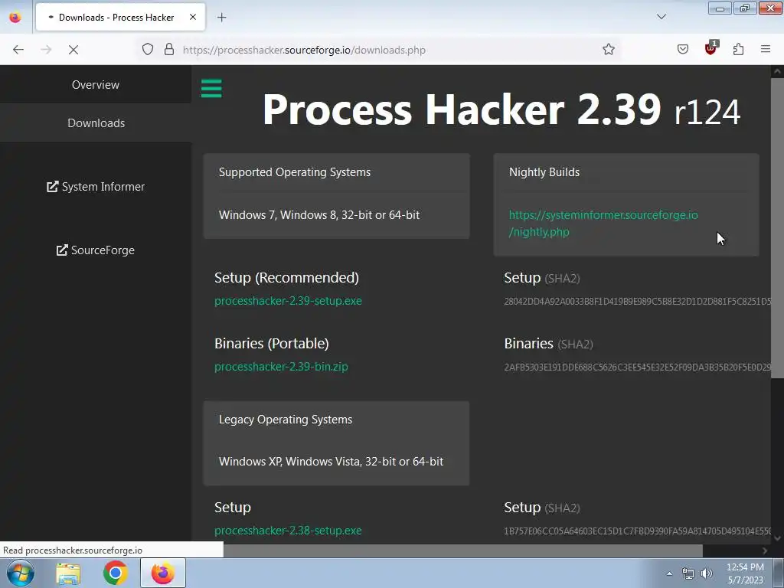Viewport: 784px width, 588px height.
Task: Click the scroll right arrow
Action: click(765, 550)
